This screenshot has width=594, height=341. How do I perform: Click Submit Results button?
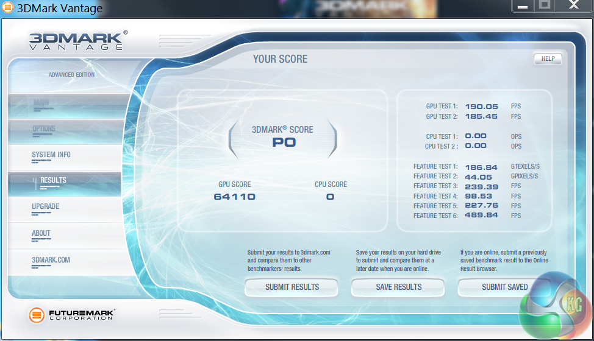pos(292,287)
